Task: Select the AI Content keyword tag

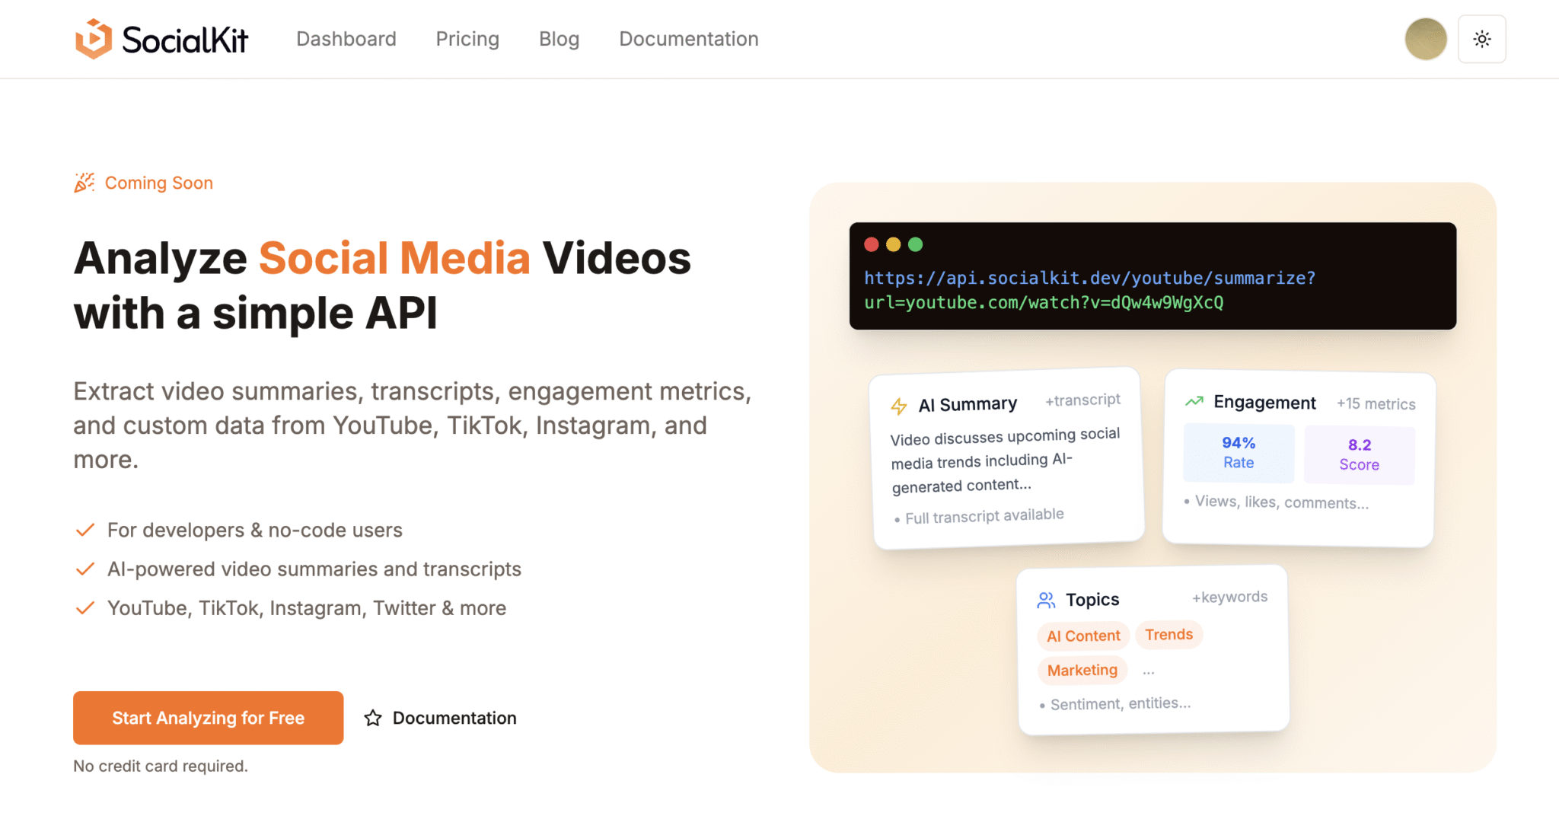Action: (1082, 636)
